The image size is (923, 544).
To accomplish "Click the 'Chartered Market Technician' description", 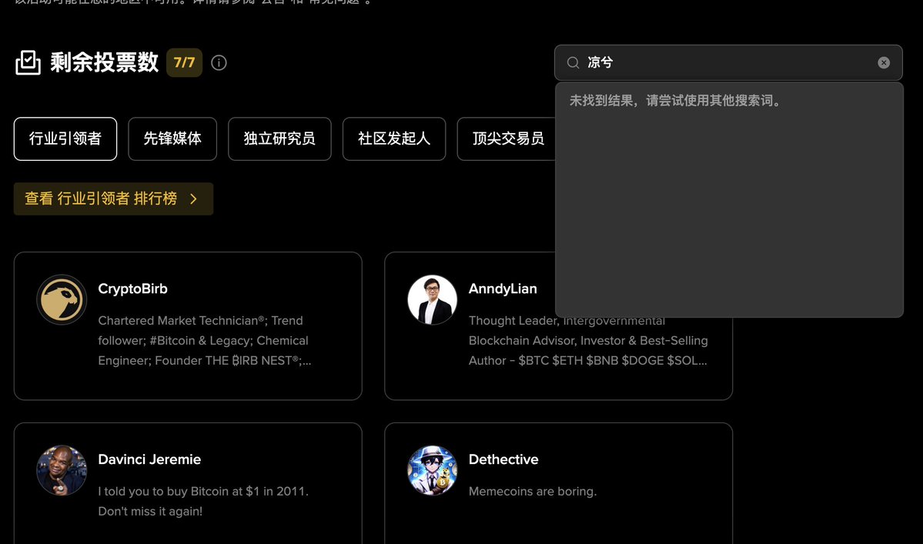I will tap(205, 341).
